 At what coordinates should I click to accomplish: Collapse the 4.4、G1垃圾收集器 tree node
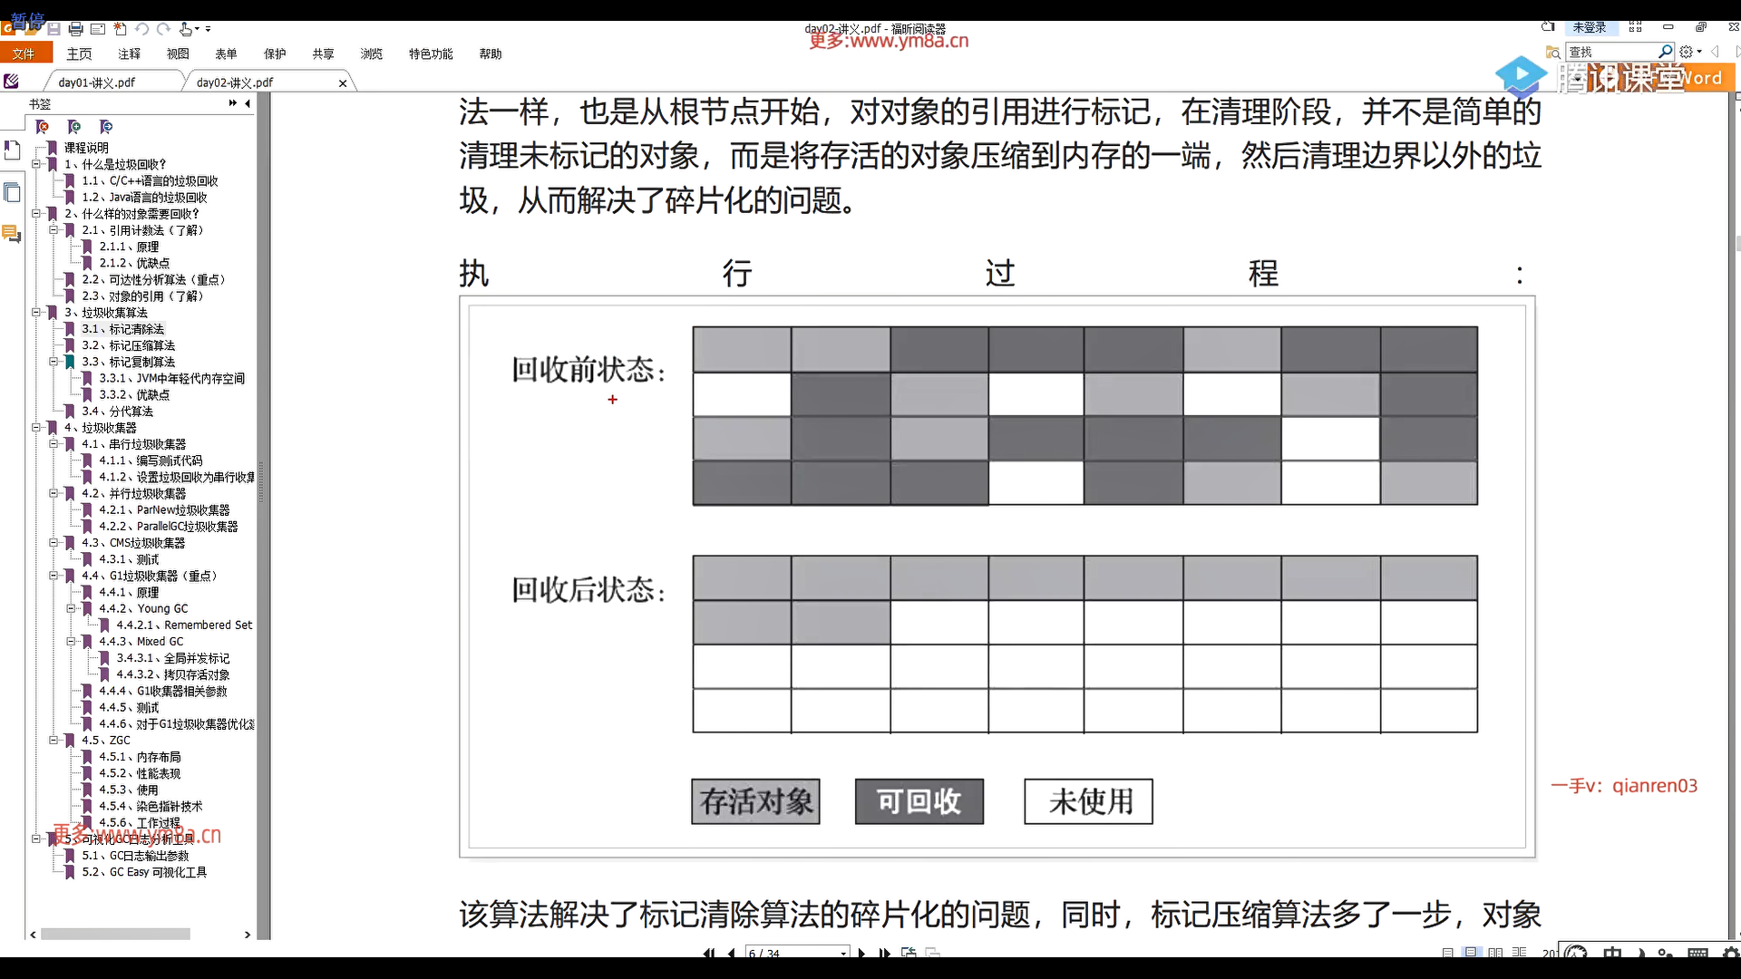click(x=53, y=576)
